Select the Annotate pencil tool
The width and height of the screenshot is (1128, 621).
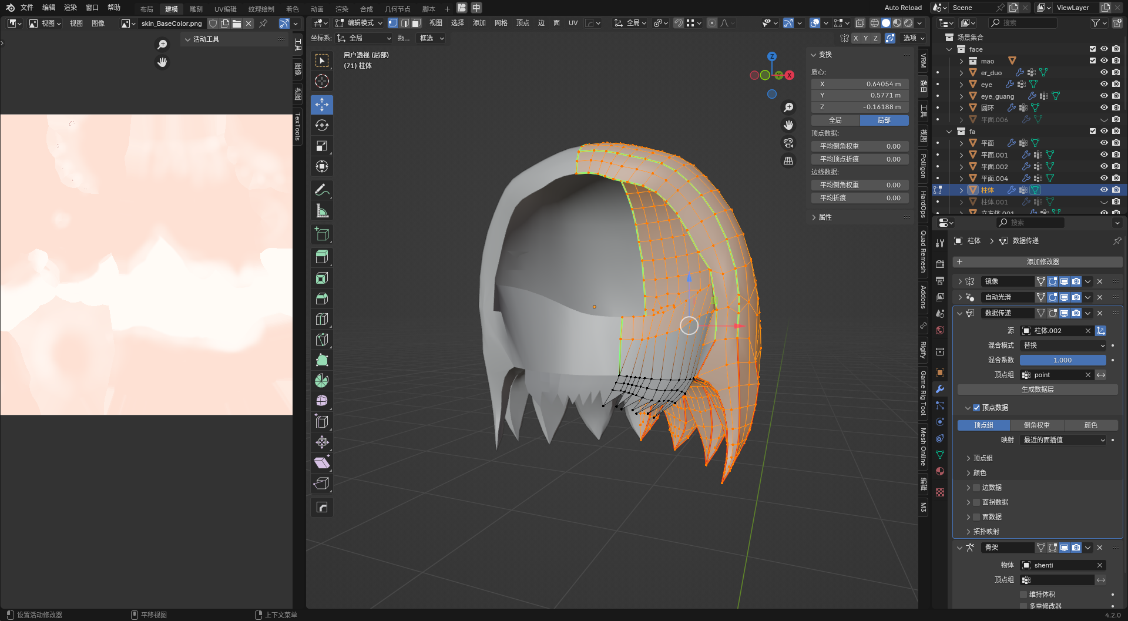click(322, 190)
